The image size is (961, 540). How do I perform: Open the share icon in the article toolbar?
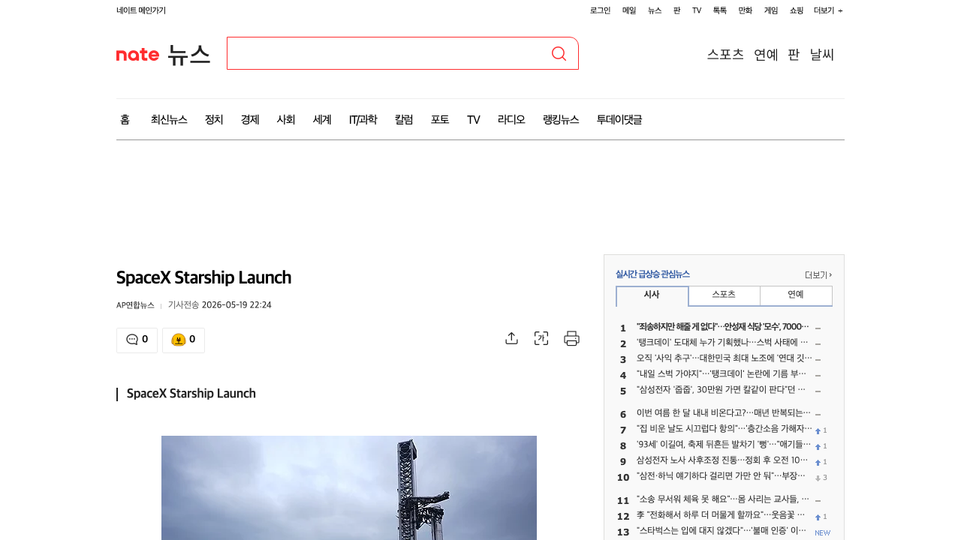[511, 338]
